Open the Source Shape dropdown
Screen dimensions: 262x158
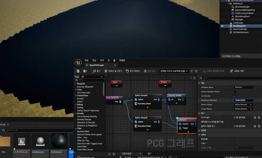pos(243,105)
